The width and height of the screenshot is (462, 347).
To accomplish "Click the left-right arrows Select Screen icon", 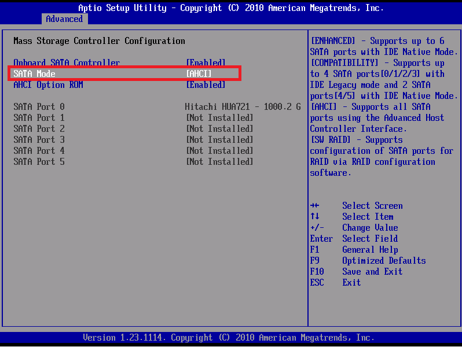I will coord(315,206).
